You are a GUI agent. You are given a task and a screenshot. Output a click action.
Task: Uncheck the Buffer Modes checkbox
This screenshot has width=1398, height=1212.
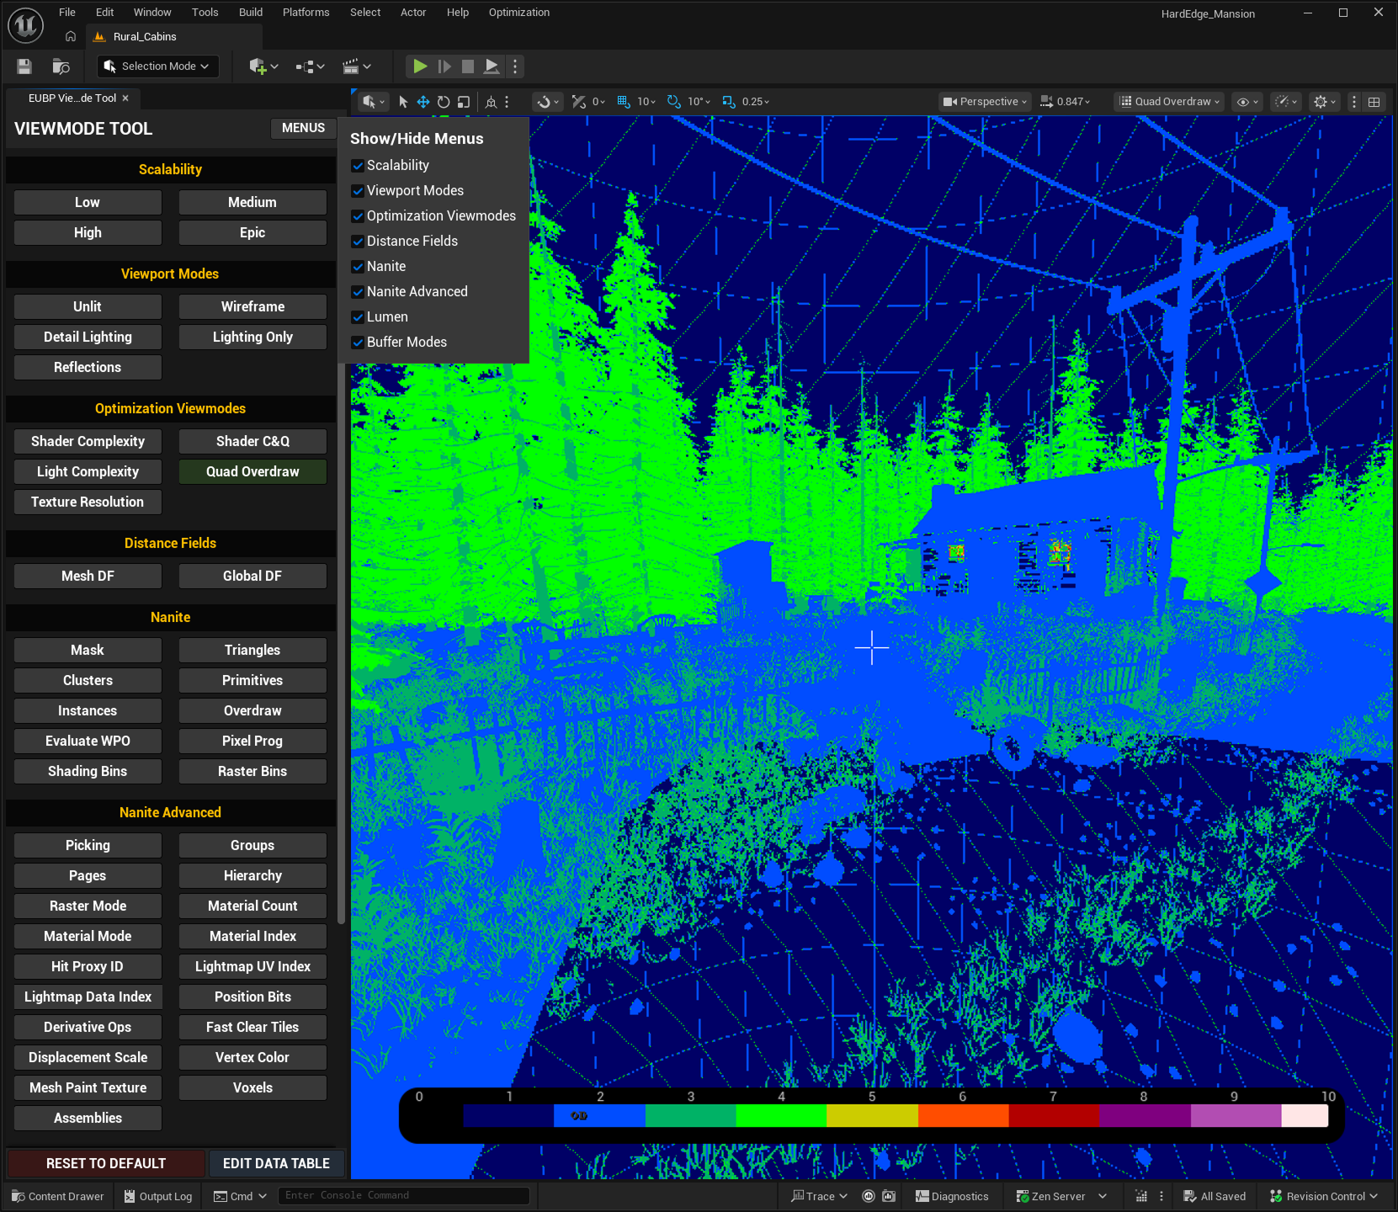(358, 343)
